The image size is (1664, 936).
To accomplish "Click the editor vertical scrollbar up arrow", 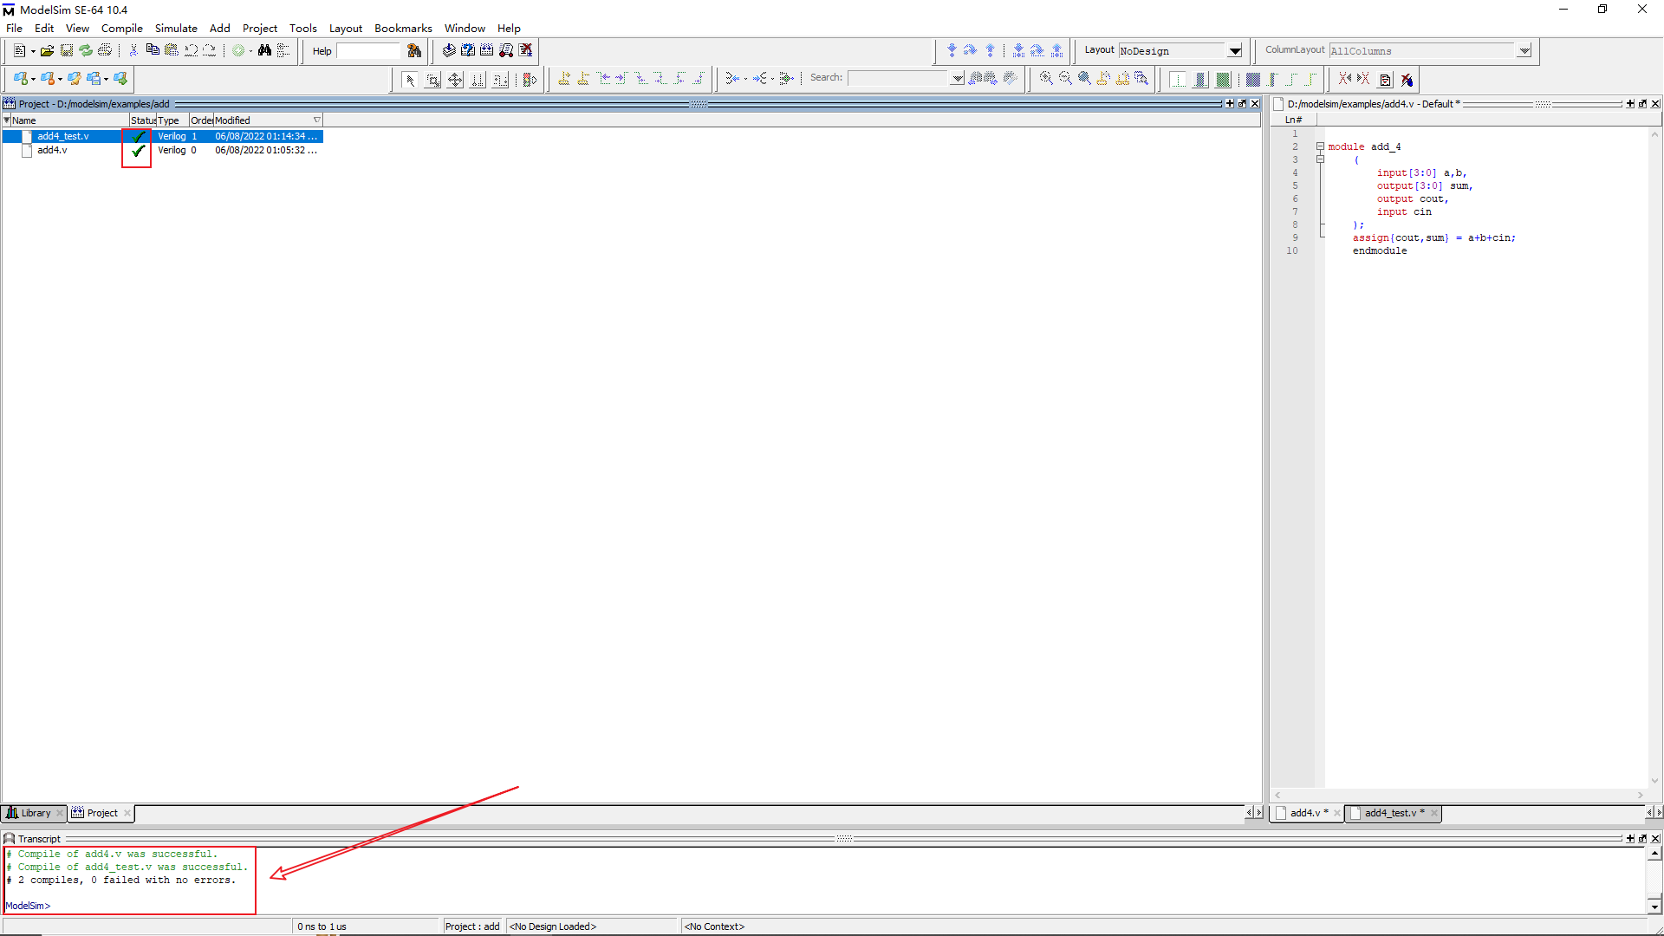I will (1654, 134).
